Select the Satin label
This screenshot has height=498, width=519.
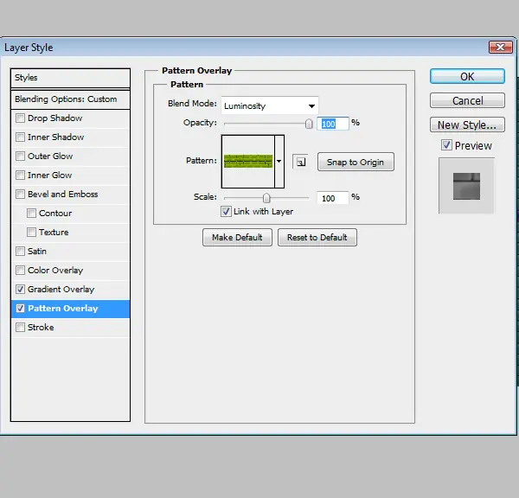click(37, 251)
